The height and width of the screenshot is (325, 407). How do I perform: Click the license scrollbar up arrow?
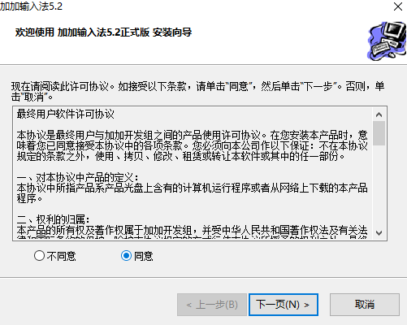point(379,115)
